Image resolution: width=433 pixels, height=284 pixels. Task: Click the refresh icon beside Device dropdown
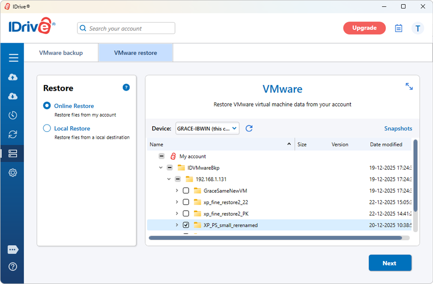[x=249, y=129]
